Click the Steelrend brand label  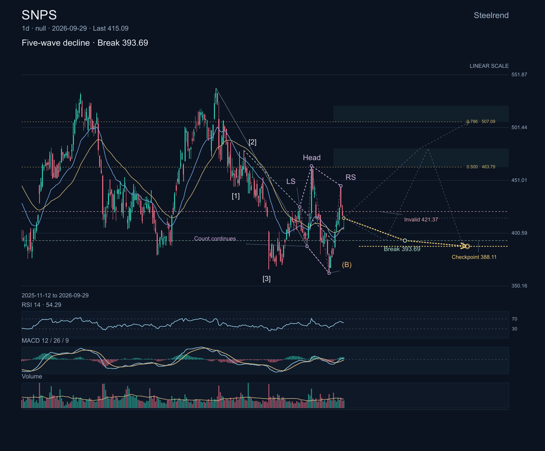pos(491,15)
